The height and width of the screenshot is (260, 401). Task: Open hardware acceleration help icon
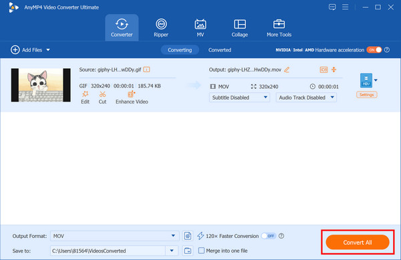tap(387, 50)
